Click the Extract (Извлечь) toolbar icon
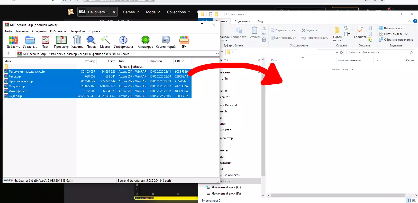The image size is (418, 203). pyautogui.click(x=30, y=41)
